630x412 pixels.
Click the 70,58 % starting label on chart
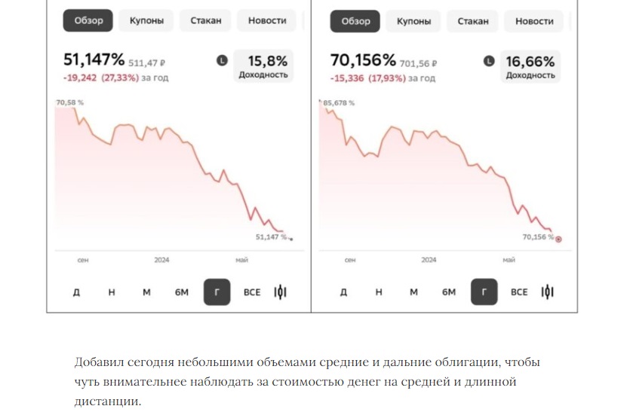point(69,102)
